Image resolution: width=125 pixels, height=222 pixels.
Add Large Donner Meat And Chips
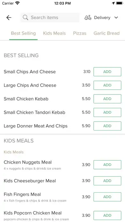click(x=107, y=126)
